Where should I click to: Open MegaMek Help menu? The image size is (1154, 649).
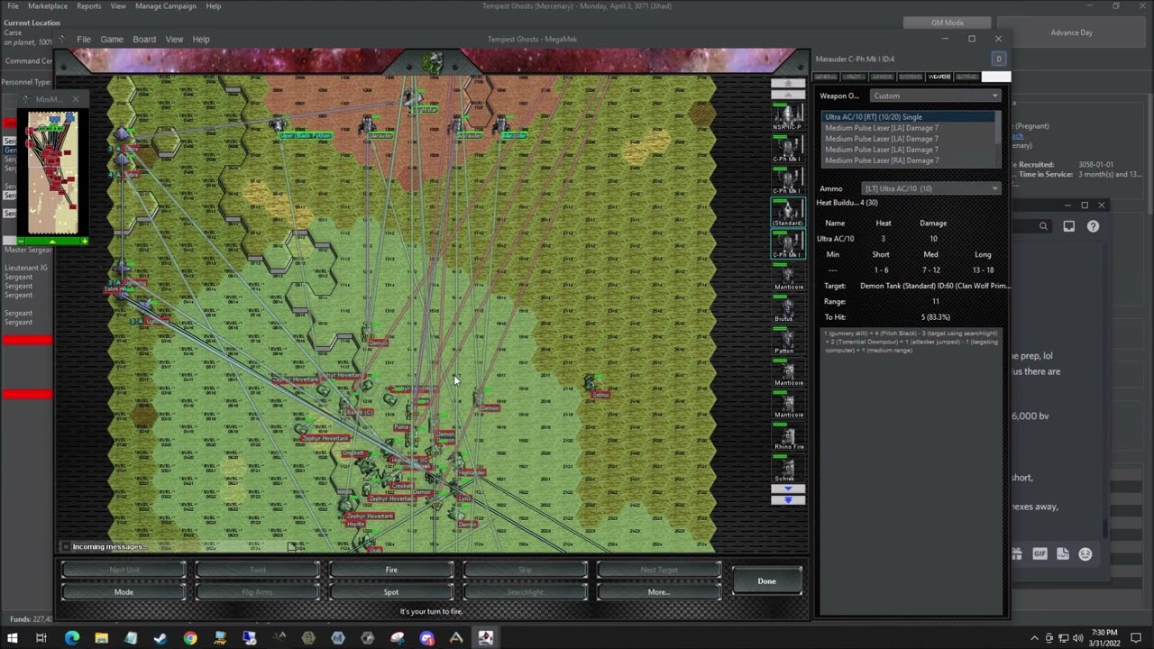(201, 40)
